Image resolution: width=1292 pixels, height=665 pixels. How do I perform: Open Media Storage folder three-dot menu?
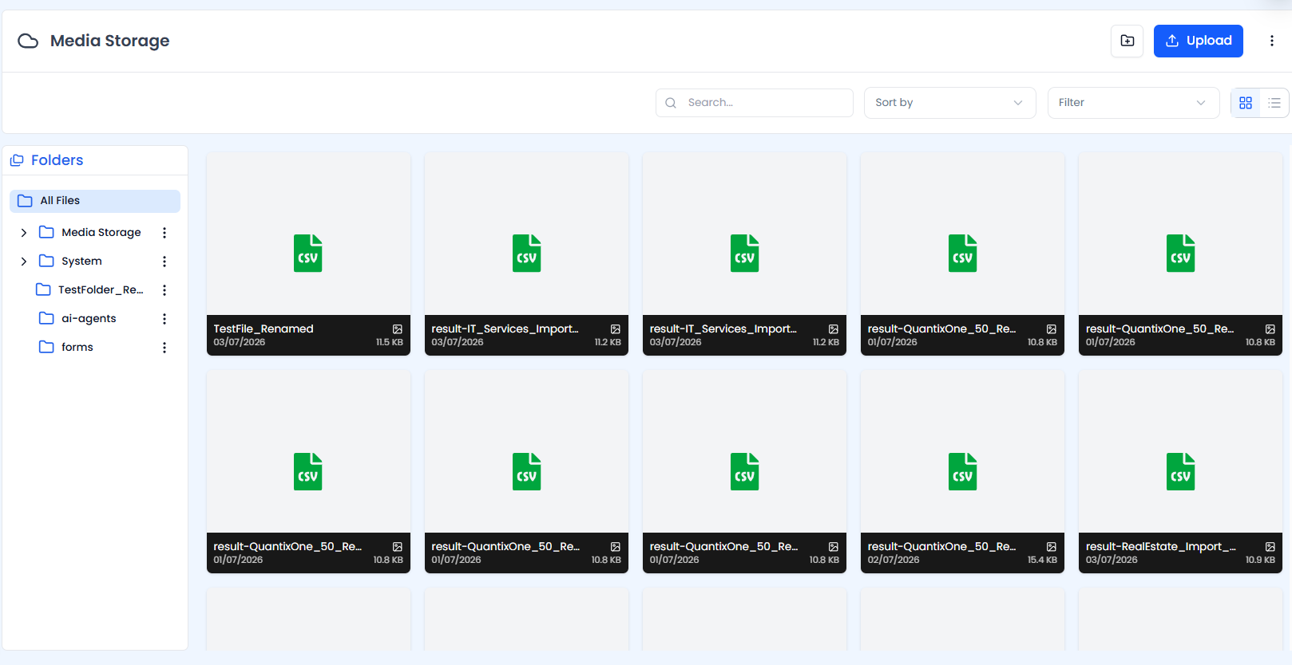(164, 233)
